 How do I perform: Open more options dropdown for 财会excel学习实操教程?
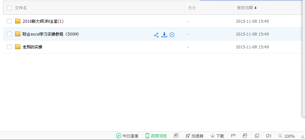[x=172, y=35]
